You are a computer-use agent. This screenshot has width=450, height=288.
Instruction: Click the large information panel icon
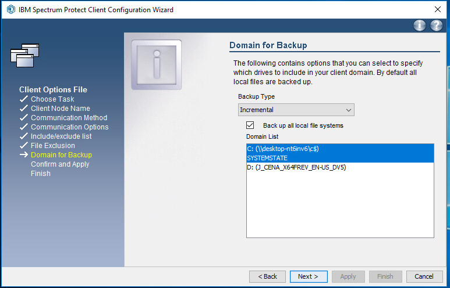[156, 64]
